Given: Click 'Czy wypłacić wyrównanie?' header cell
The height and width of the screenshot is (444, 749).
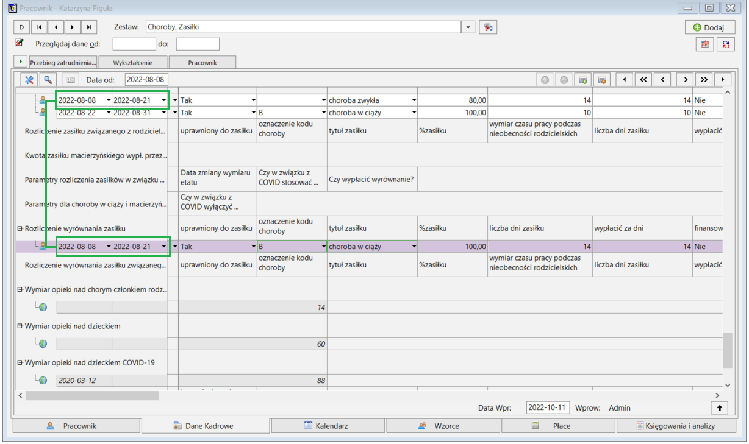Looking at the screenshot, I should (372, 179).
